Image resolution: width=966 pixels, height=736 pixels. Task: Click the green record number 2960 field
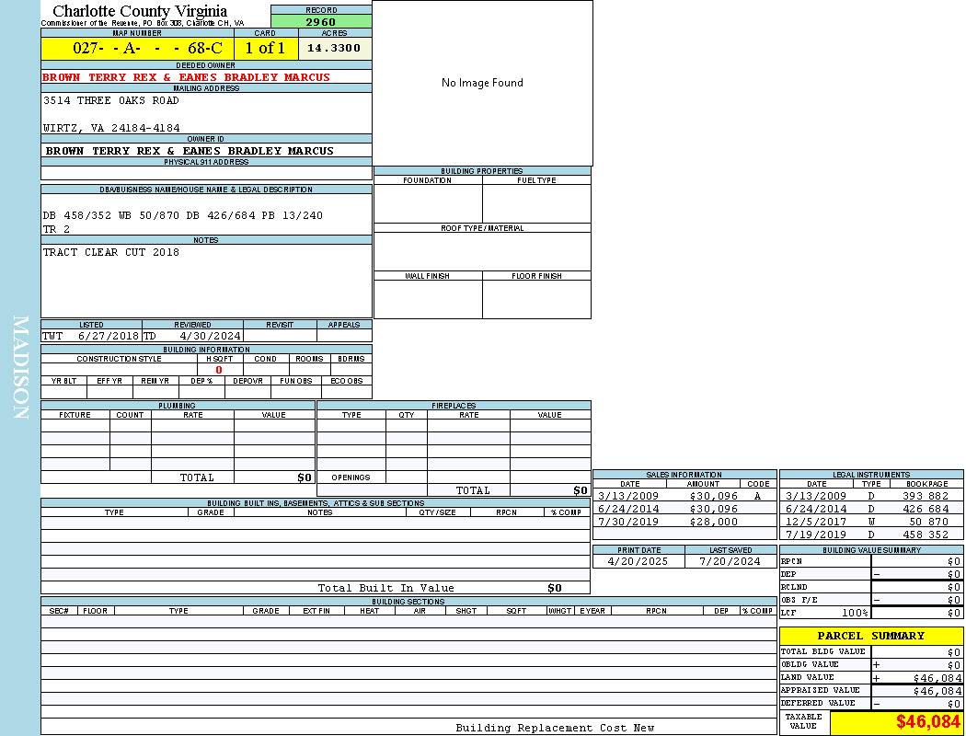pyautogui.click(x=321, y=22)
